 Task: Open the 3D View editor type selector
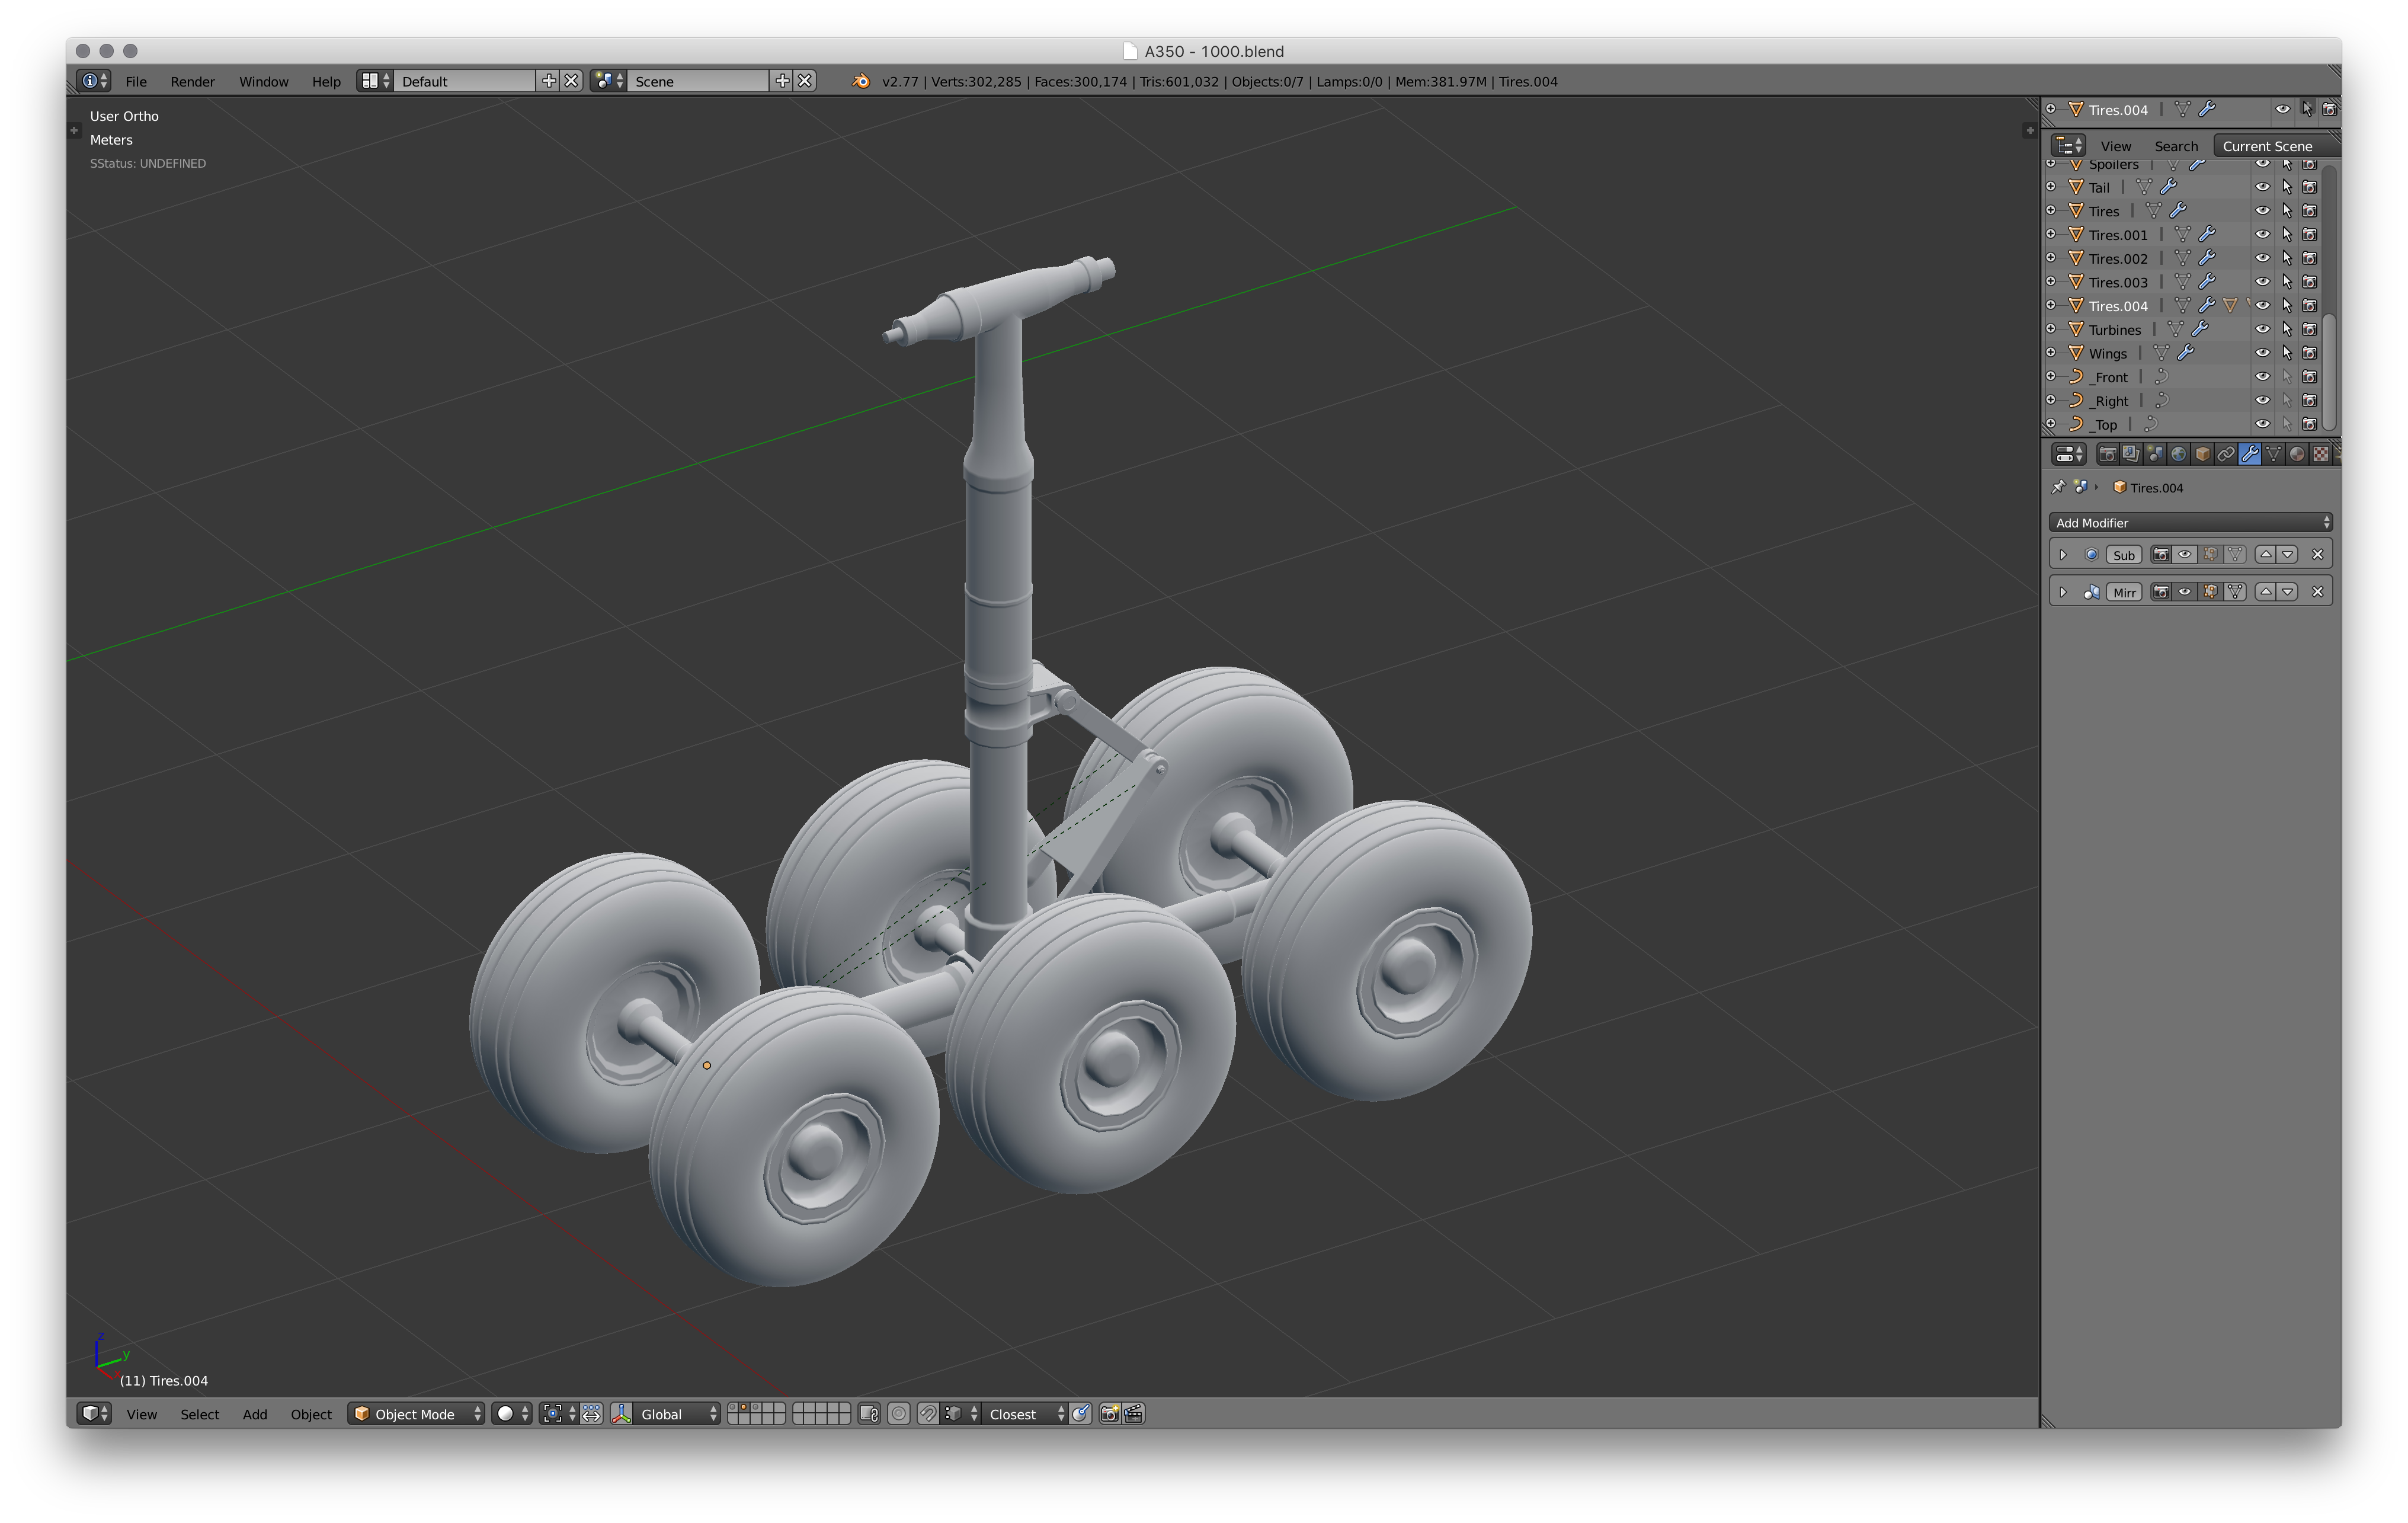[94, 1413]
